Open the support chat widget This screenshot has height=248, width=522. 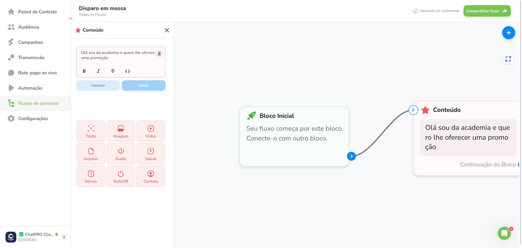504,233
